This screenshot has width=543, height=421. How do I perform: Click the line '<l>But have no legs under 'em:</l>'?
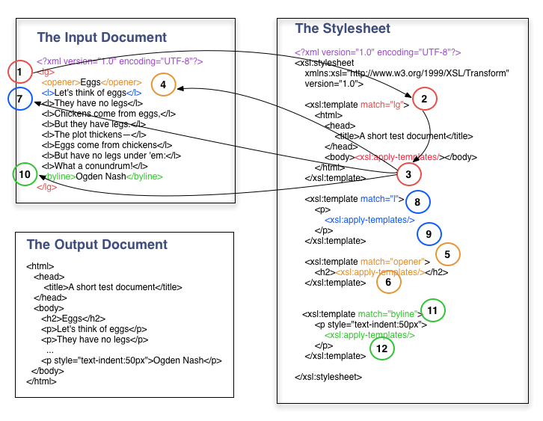pos(111,156)
